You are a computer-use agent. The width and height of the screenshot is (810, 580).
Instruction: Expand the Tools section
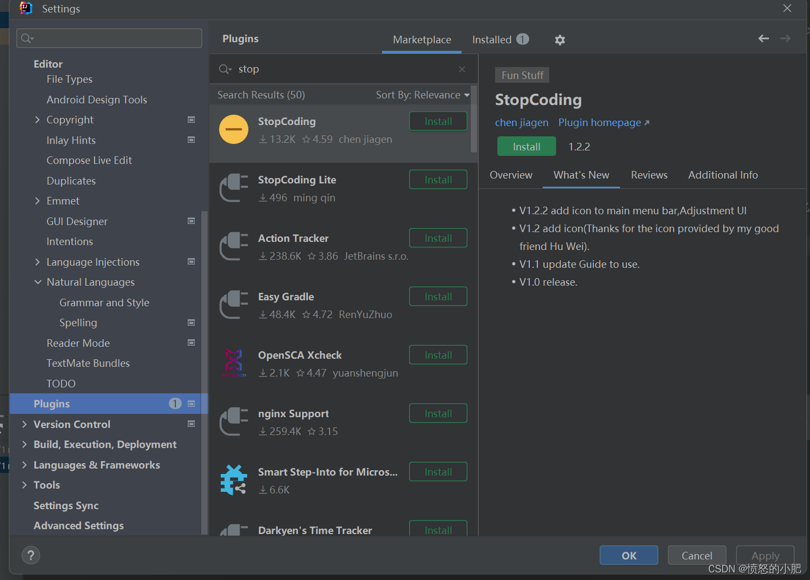click(x=24, y=485)
